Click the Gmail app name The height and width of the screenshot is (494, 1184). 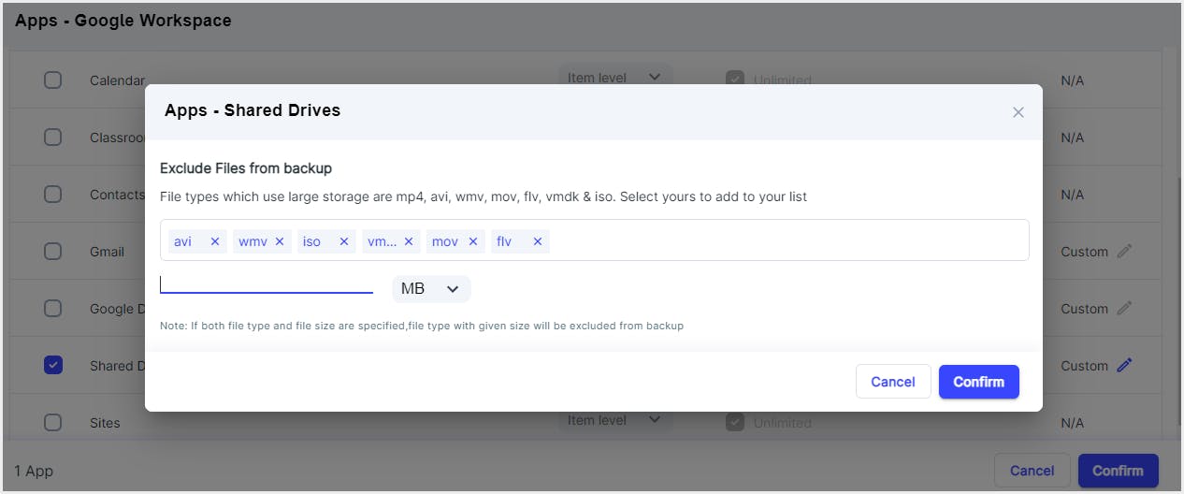(107, 252)
